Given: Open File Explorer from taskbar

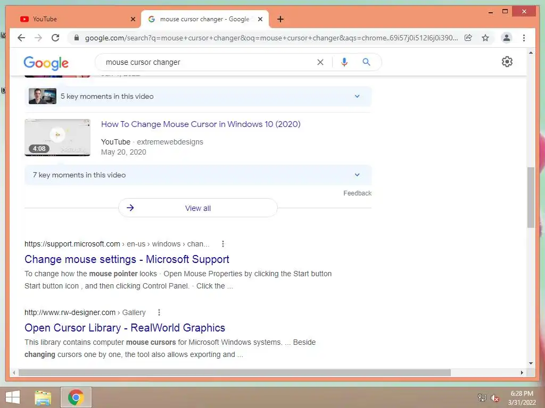Looking at the screenshot, I should pyautogui.click(x=43, y=397).
